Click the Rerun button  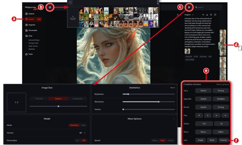(203, 132)
